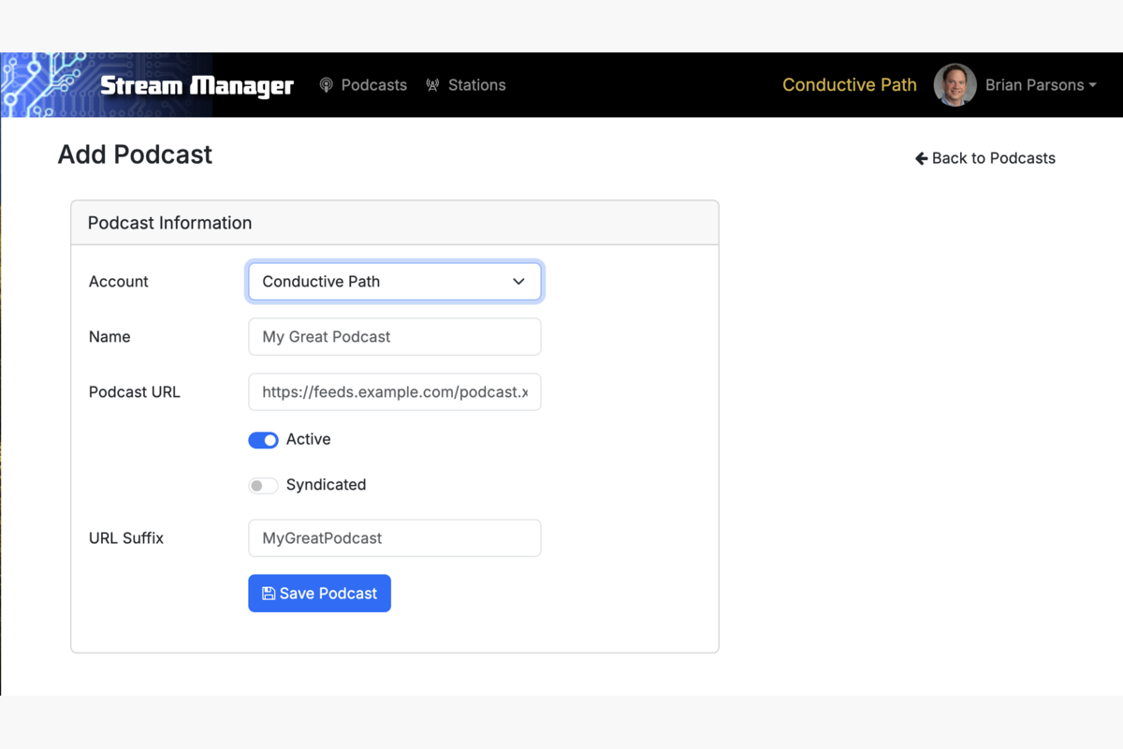Enable the Syndicated toggle
Viewport: 1123px width, 749px height.
[x=263, y=485]
